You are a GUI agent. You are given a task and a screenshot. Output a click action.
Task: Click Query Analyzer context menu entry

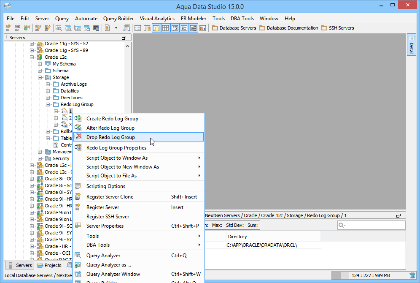[139, 256]
